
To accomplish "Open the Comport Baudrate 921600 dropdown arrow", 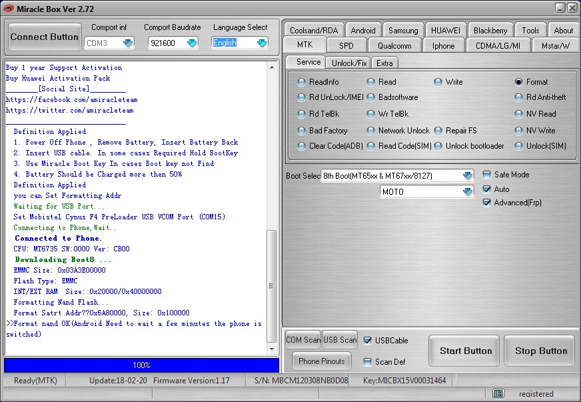I will click(x=192, y=43).
